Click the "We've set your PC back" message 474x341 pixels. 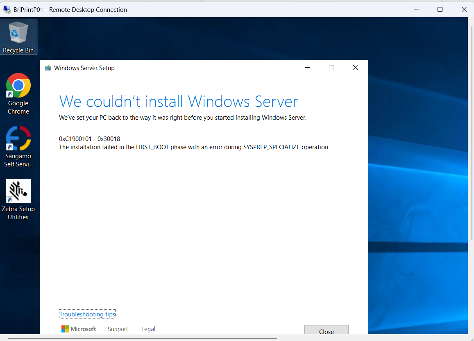[183, 118]
